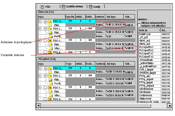Toggle the Emission PDO 2 checkbox
175x116 pixels.
click(x=45, y=29)
